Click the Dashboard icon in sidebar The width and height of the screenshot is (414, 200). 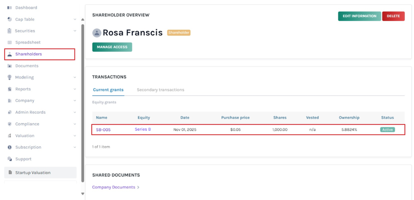pyautogui.click(x=10, y=8)
